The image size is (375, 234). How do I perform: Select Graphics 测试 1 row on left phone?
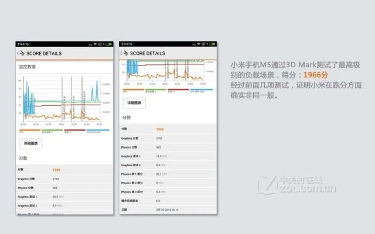pos(64,197)
